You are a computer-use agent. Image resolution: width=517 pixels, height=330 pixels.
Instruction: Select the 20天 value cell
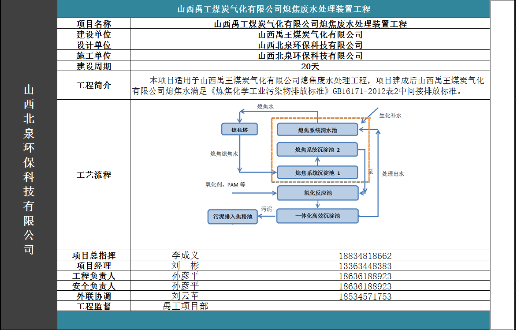(310, 66)
